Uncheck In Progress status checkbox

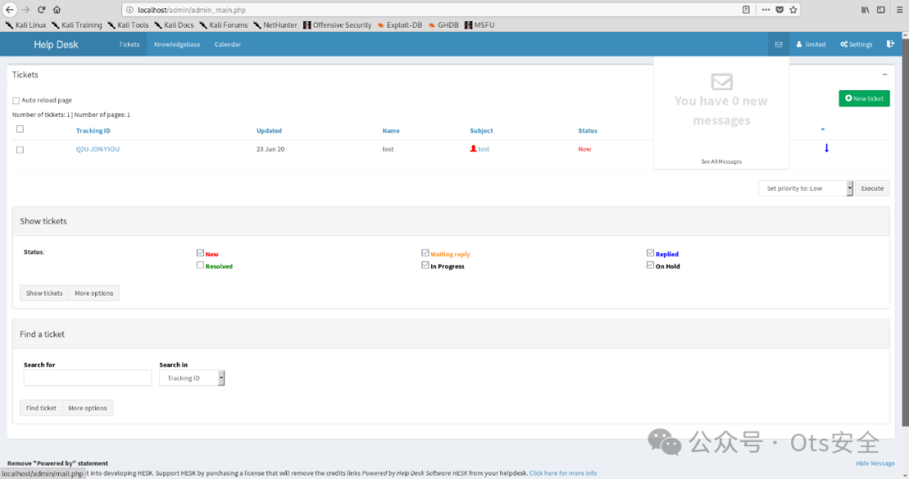[425, 265]
